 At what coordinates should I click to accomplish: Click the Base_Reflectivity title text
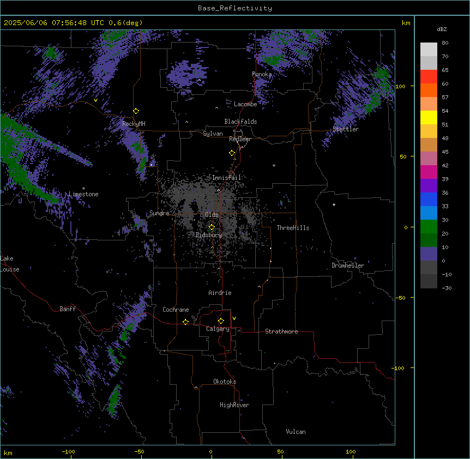click(x=235, y=8)
